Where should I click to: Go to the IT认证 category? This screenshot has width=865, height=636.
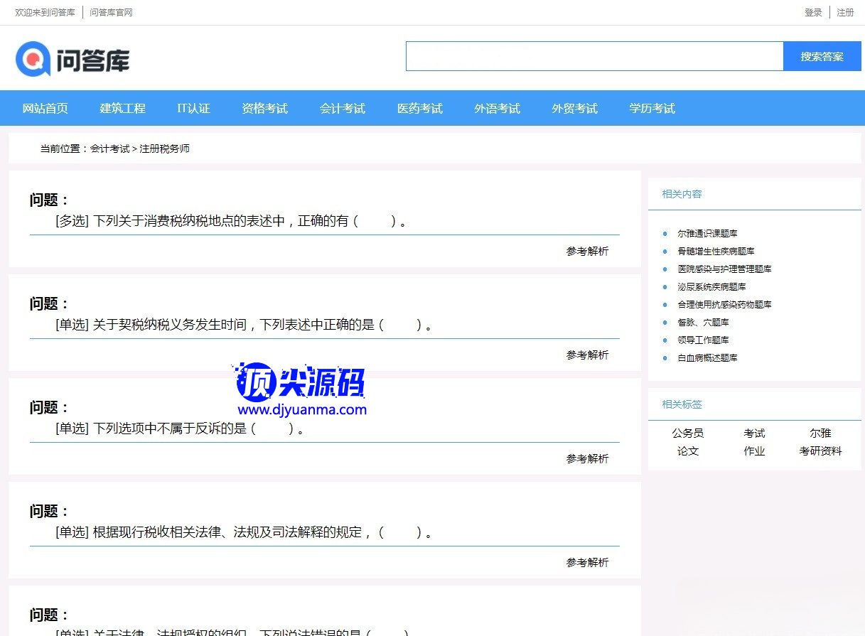(x=193, y=109)
